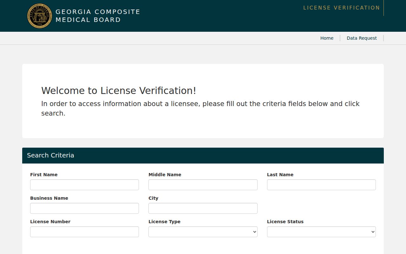The width and height of the screenshot is (406, 254).
Task: Open the License Type dropdown
Action: tap(203, 232)
